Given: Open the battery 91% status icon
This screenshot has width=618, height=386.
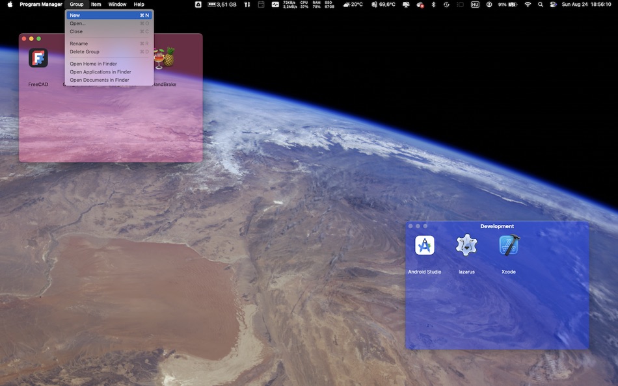Looking at the screenshot, I should click(x=507, y=5).
